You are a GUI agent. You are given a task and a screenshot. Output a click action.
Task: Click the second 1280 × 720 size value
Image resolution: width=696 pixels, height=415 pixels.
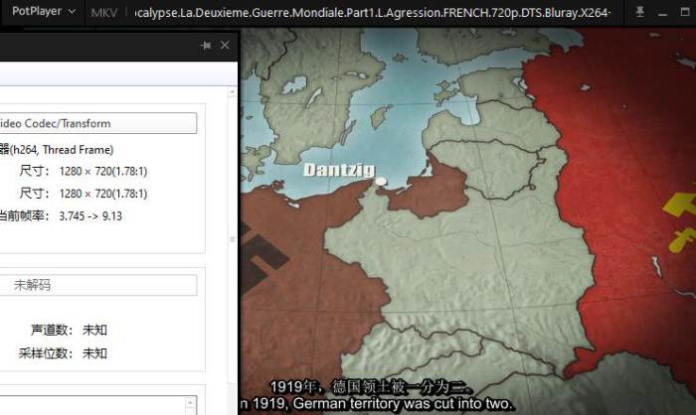pos(103,194)
